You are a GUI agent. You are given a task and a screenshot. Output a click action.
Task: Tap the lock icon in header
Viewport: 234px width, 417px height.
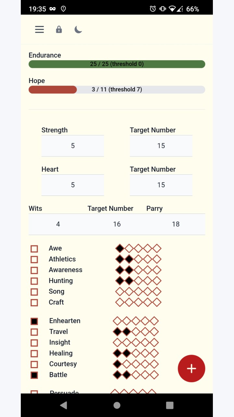pyautogui.click(x=59, y=30)
